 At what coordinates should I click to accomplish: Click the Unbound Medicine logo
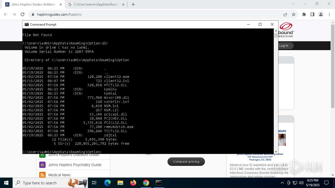click(x=286, y=30)
